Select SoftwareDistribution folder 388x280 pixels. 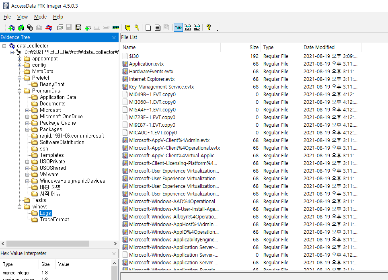(x=62, y=142)
